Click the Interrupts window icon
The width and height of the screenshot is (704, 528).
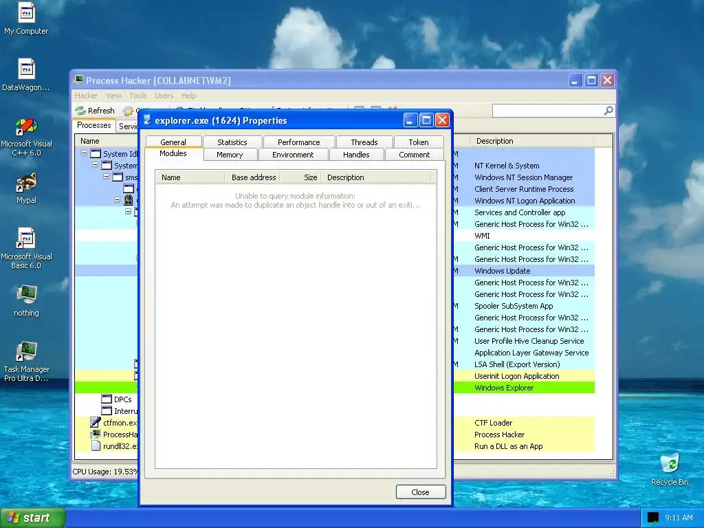[x=107, y=410]
